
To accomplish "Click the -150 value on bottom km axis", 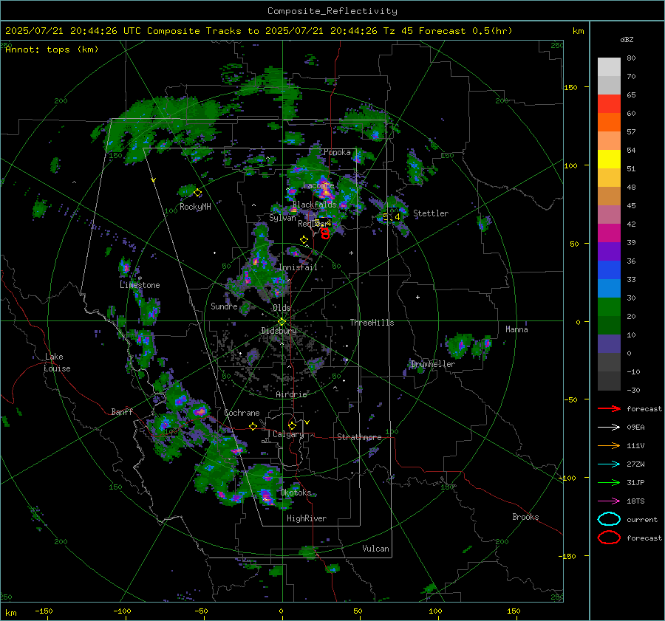I will pos(44,611).
